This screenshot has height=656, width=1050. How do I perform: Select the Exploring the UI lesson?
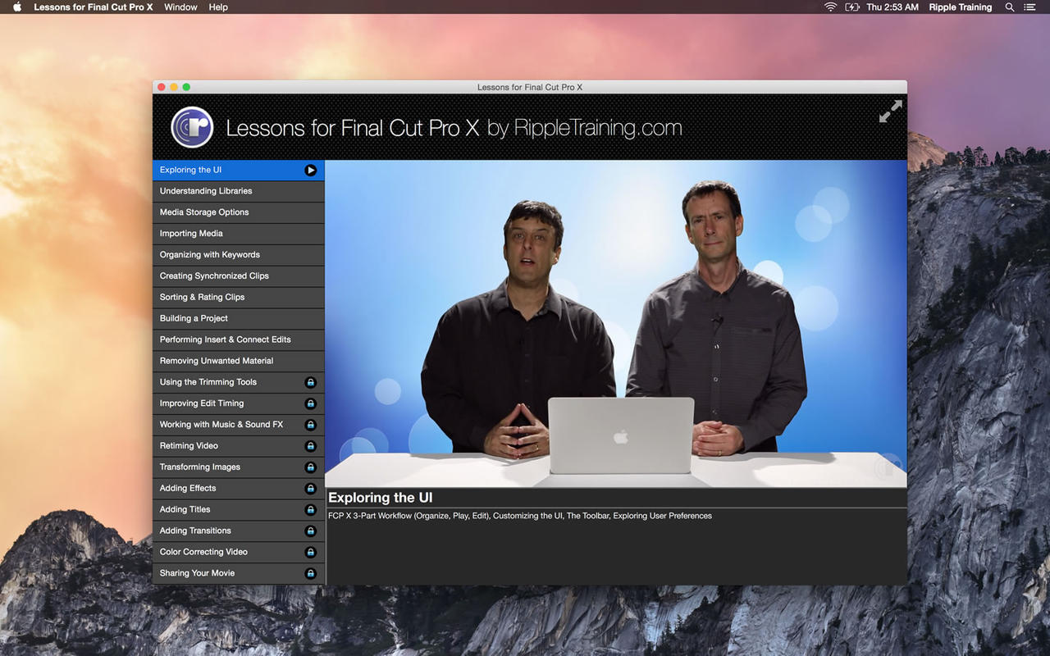point(239,170)
